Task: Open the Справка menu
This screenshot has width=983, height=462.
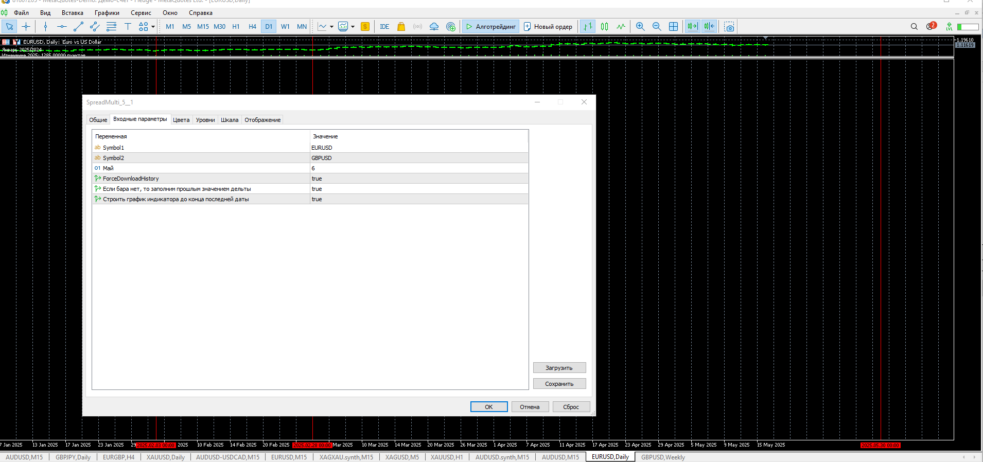Action: (x=201, y=13)
